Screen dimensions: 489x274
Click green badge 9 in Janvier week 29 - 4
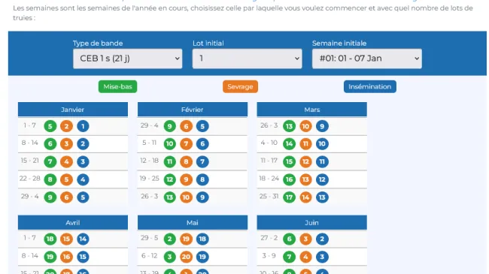point(50,197)
